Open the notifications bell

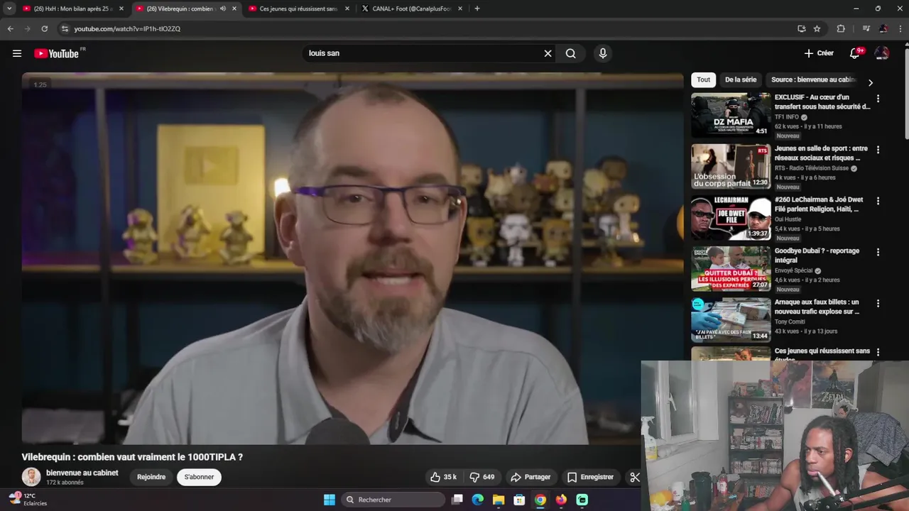(855, 53)
